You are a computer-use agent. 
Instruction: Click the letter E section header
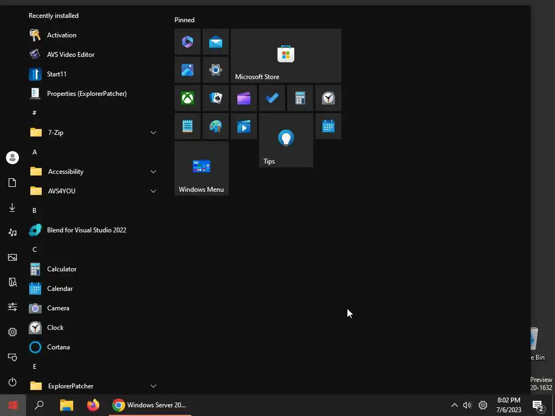(x=35, y=367)
